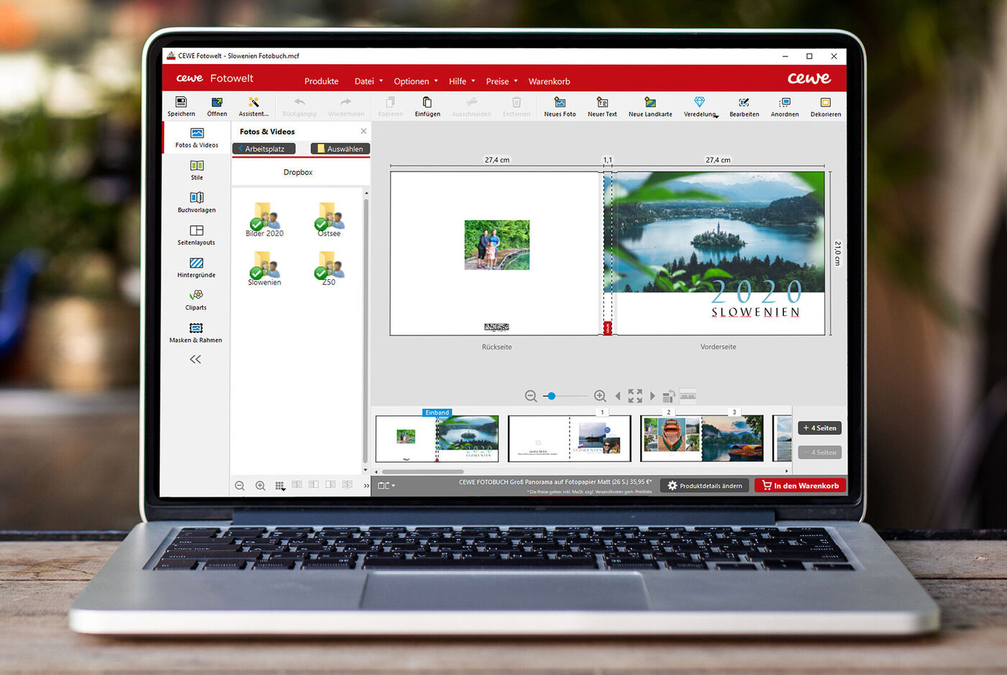Click the Speichern save icon
Viewport: 1007px width, 675px height.
(x=181, y=107)
